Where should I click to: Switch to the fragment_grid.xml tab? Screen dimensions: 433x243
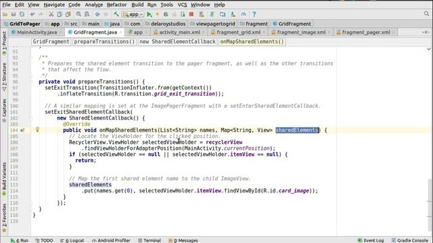[x=239, y=32]
